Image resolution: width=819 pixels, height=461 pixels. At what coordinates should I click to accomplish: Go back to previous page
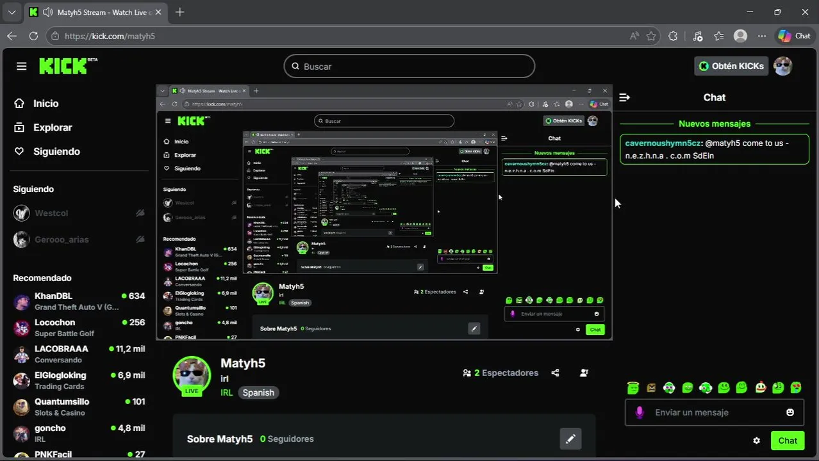(12, 36)
